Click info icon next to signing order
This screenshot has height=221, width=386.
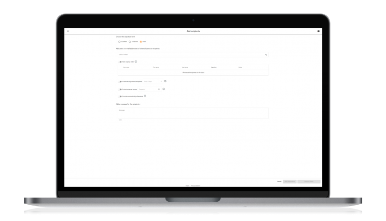pos(136,61)
